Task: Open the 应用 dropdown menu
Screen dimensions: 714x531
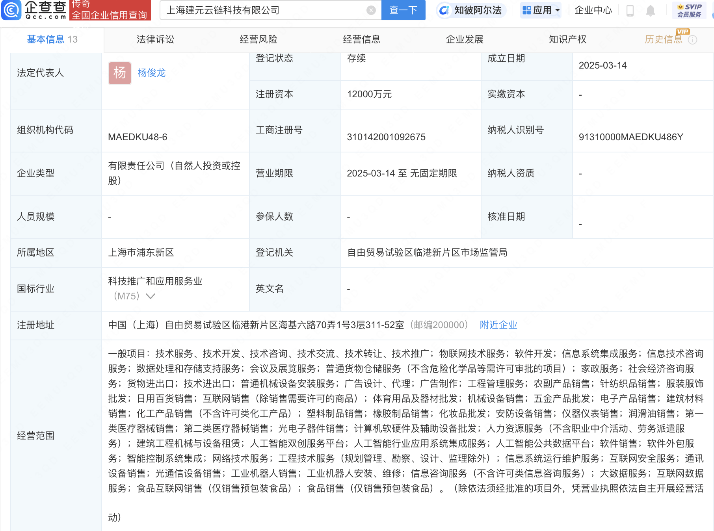Action: (541, 10)
